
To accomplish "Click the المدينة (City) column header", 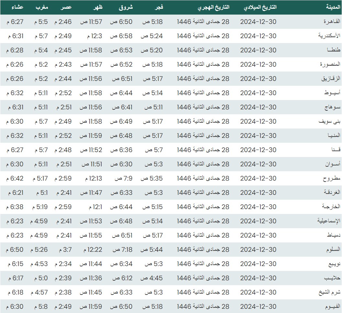I will pos(333,7).
